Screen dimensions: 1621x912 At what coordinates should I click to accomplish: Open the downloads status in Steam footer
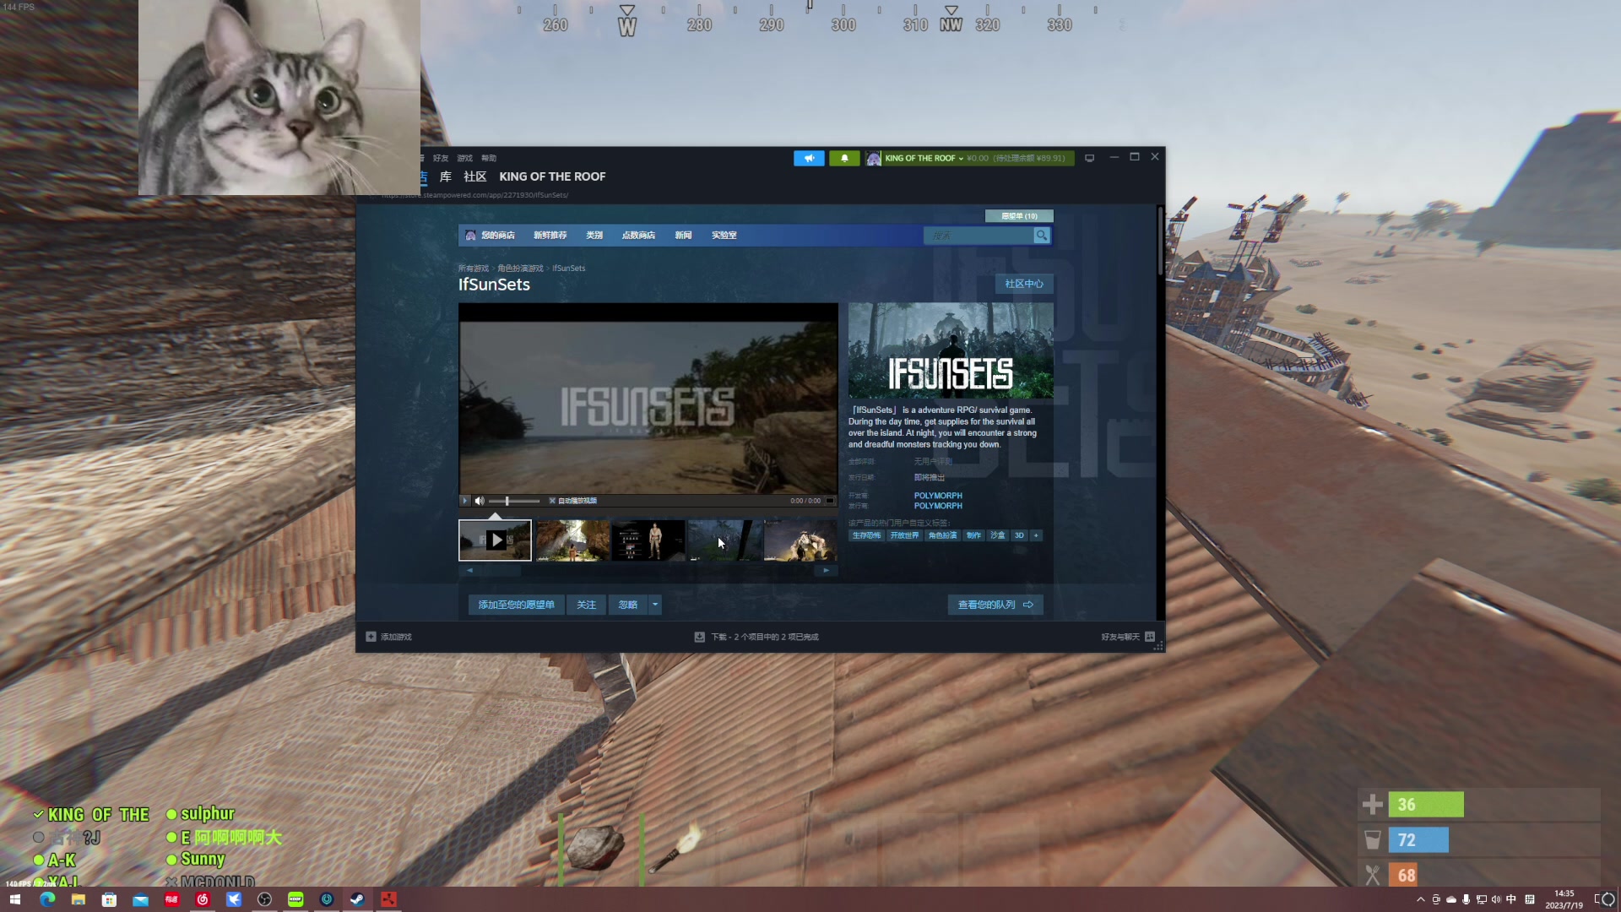point(756,637)
